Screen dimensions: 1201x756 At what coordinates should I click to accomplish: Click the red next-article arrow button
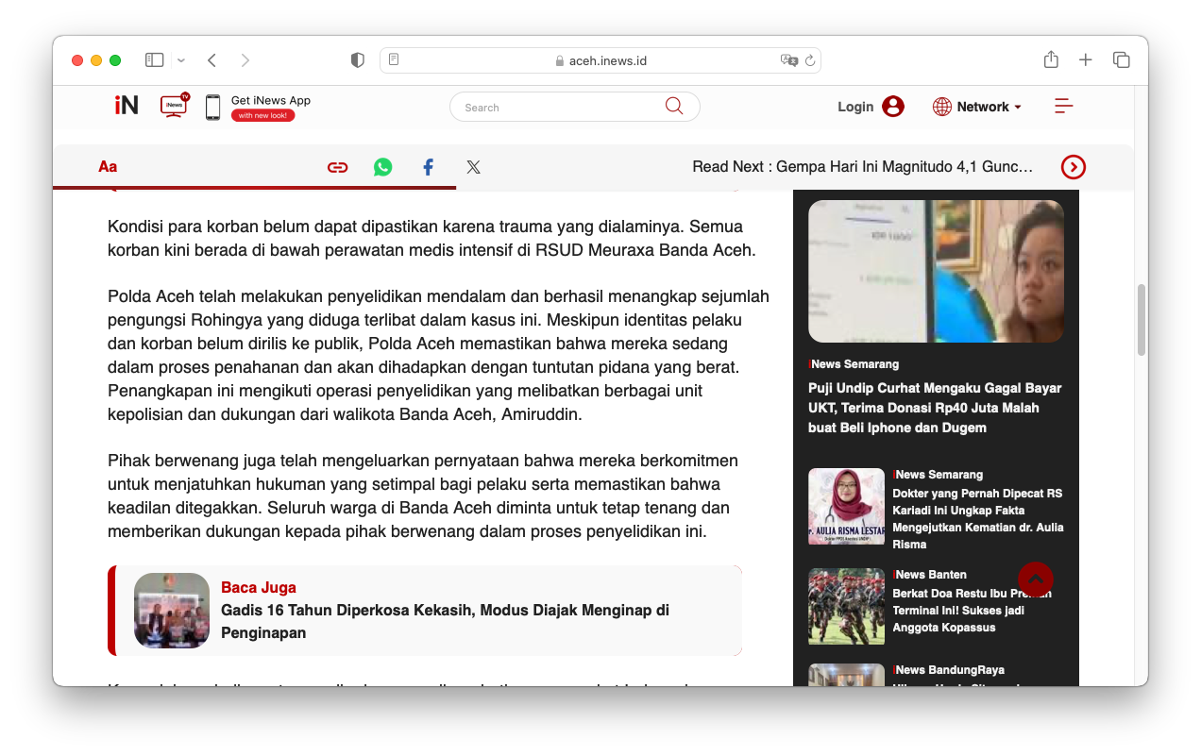[1074, 167]
